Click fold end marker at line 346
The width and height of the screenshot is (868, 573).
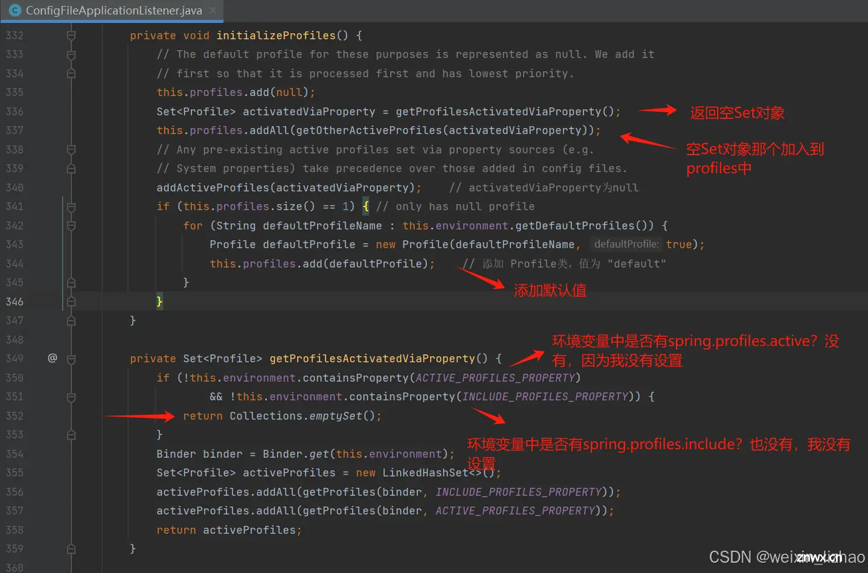point(71,301)
